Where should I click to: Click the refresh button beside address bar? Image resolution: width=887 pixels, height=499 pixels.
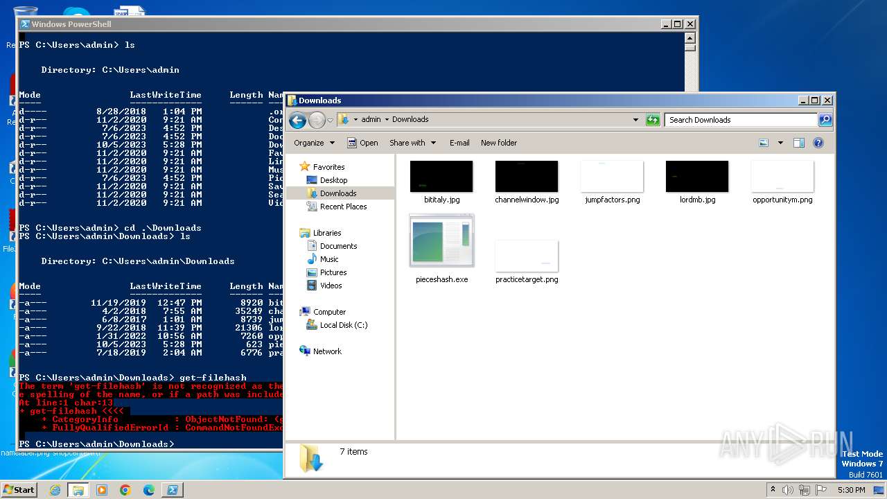pyautogui.click(x=653, y=120)
